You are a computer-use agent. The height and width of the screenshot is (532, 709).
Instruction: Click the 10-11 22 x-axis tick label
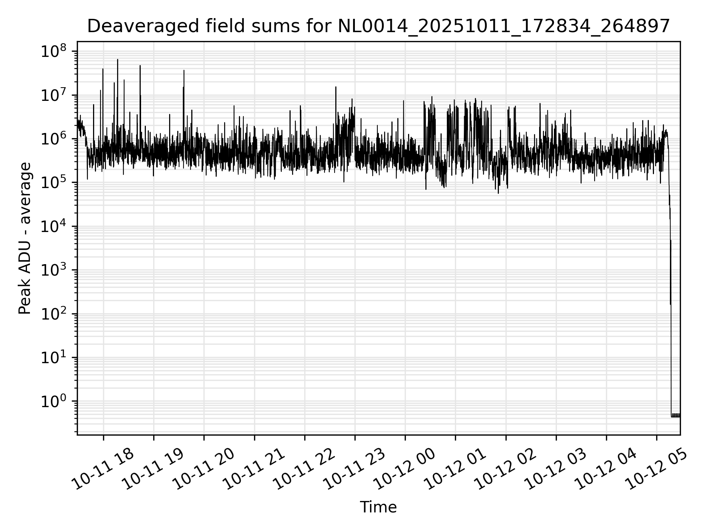click(304, 469)
